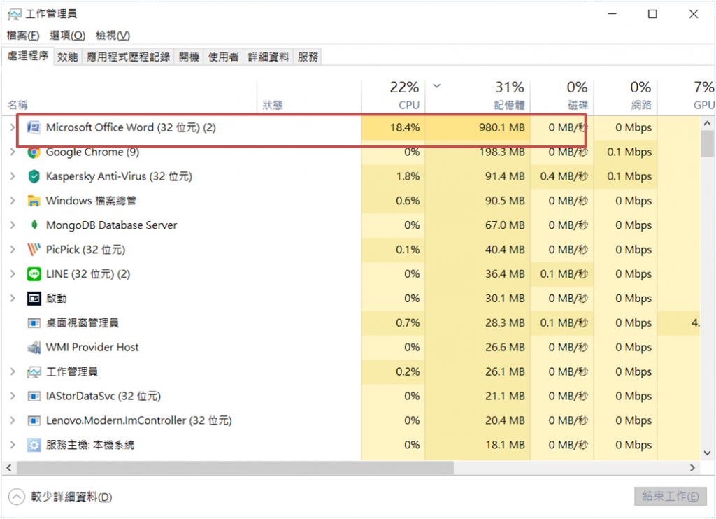Click the 980.1 MB memory value
The image size is (716, 519).
pos(501,127)
